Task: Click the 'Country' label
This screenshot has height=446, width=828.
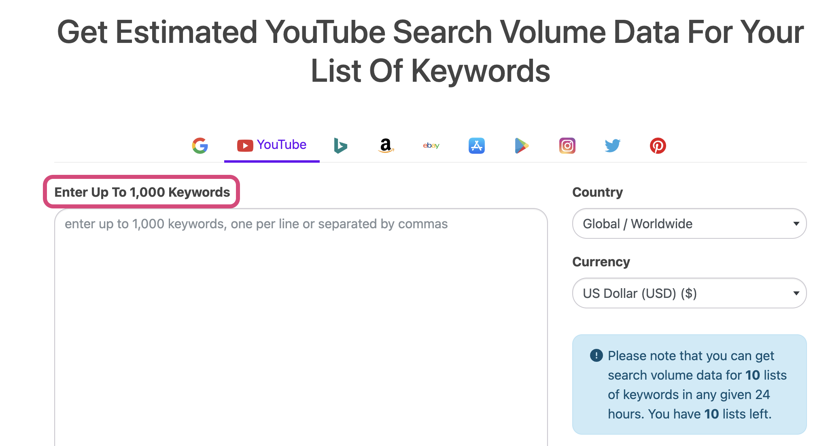Action: click(x=597, y=192)
